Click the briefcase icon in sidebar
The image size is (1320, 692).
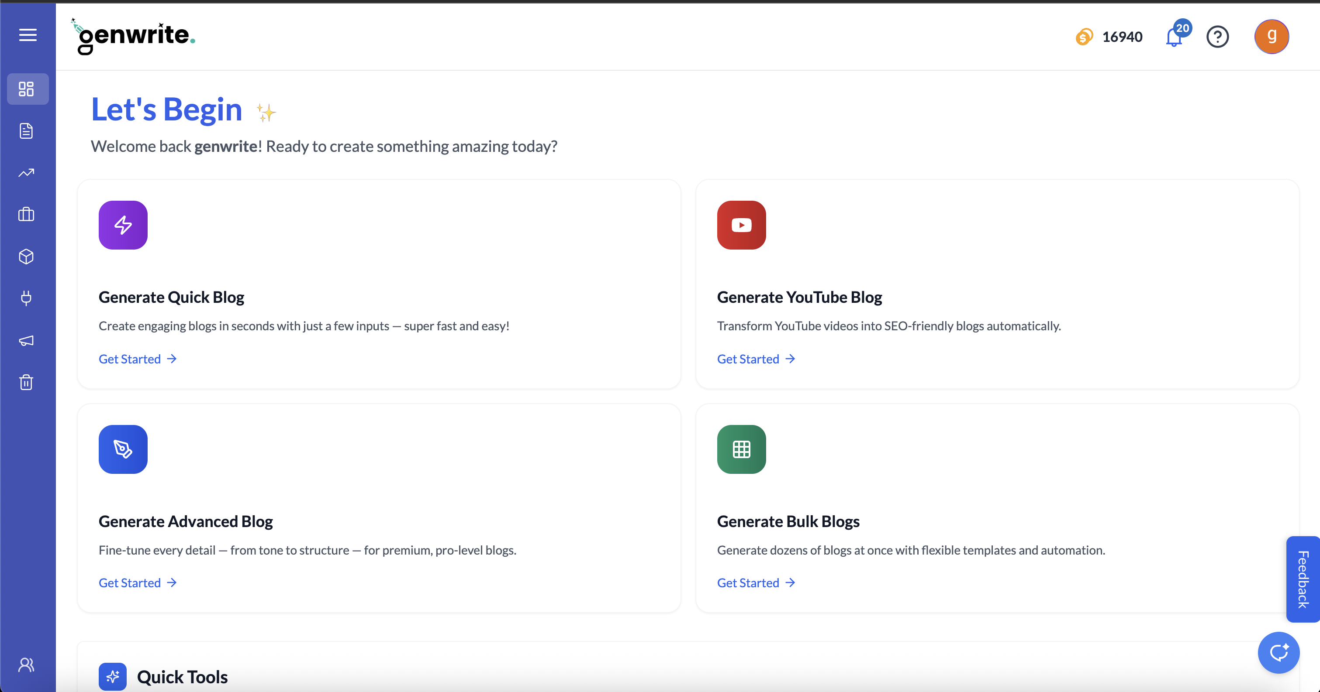coord(27,215)
